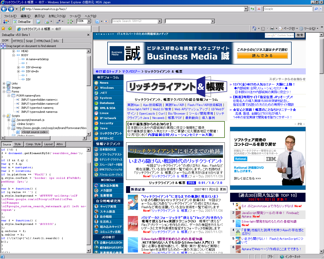324x259 pixels.
Task: Click the DebugBar view source script icon
Action: (97, 21)
